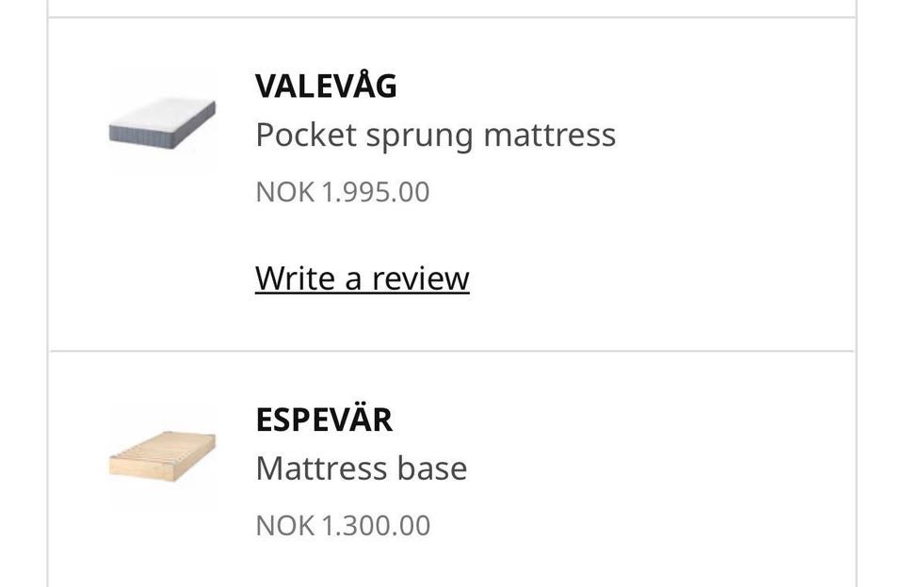Image resolution: width=904 pixels, height=587 pixels.
Task: Click the NOK 1.300.00 price
Action: [x=343, y=525]
